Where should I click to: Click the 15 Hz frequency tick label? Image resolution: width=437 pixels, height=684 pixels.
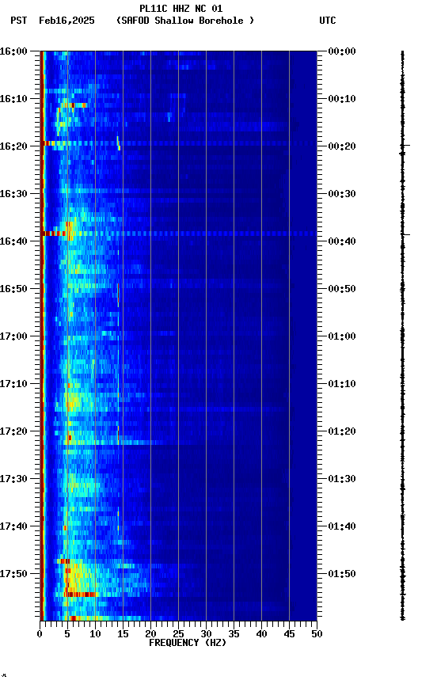point(123,634)
